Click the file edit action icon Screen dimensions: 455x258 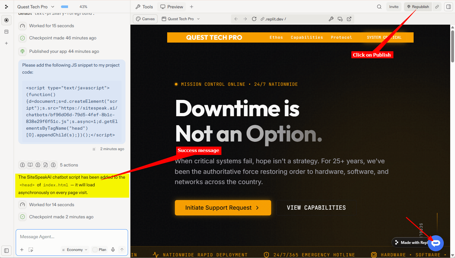click(46, 165)
